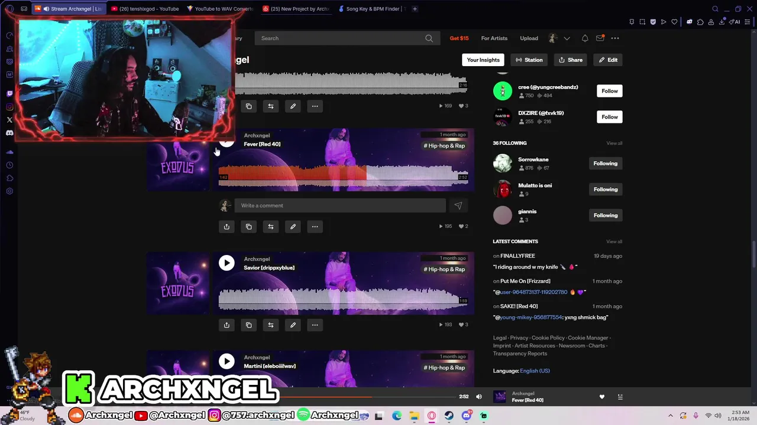Copy link for the Fever [Red 40] track
757x425 pixels.
pos(249,227)
